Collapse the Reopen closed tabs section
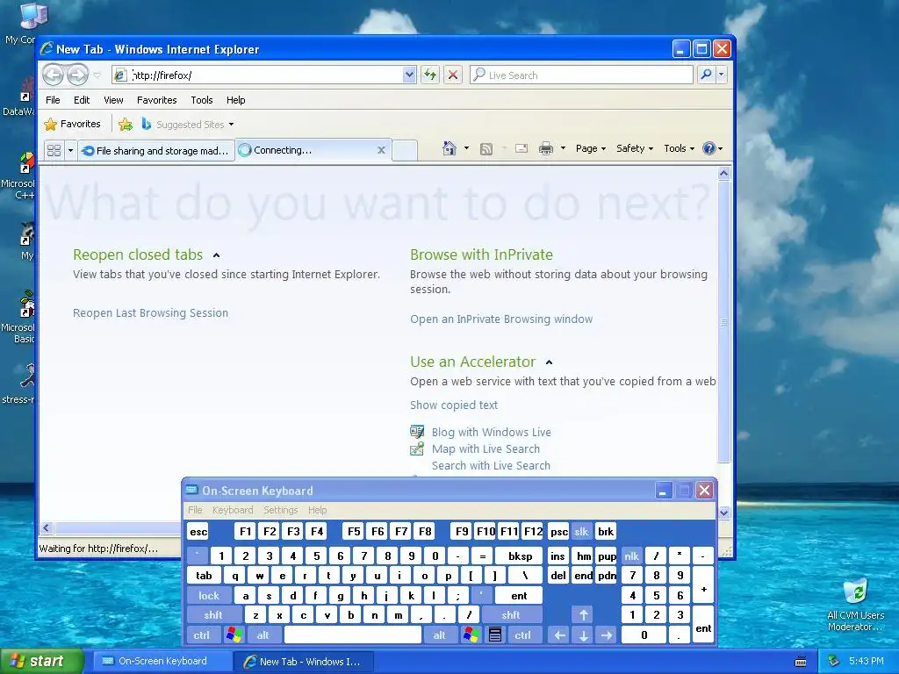899x674 pixels. click(216, 255)
